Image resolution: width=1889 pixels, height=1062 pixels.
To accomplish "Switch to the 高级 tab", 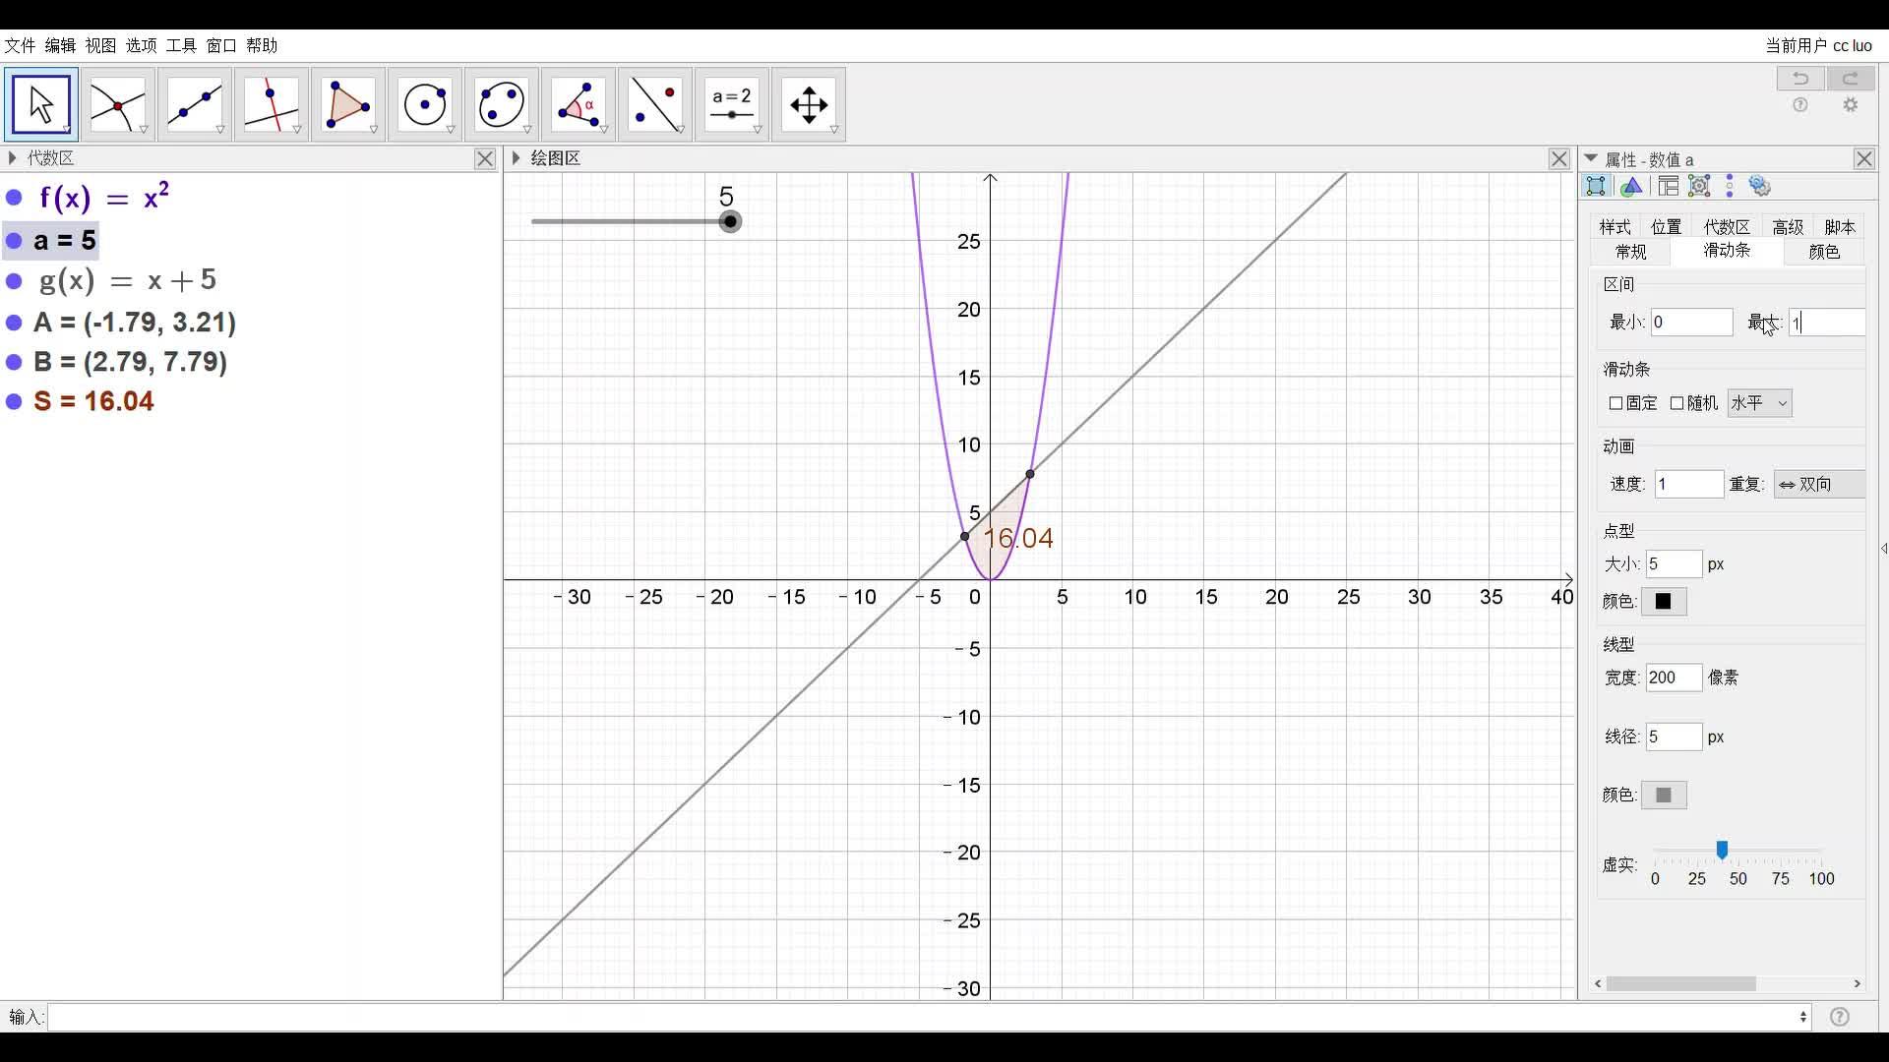I will (x=1788, y=227).
